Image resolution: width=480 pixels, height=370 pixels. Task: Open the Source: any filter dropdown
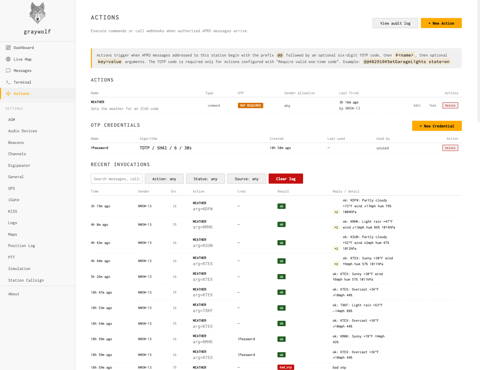click(247, 179)
